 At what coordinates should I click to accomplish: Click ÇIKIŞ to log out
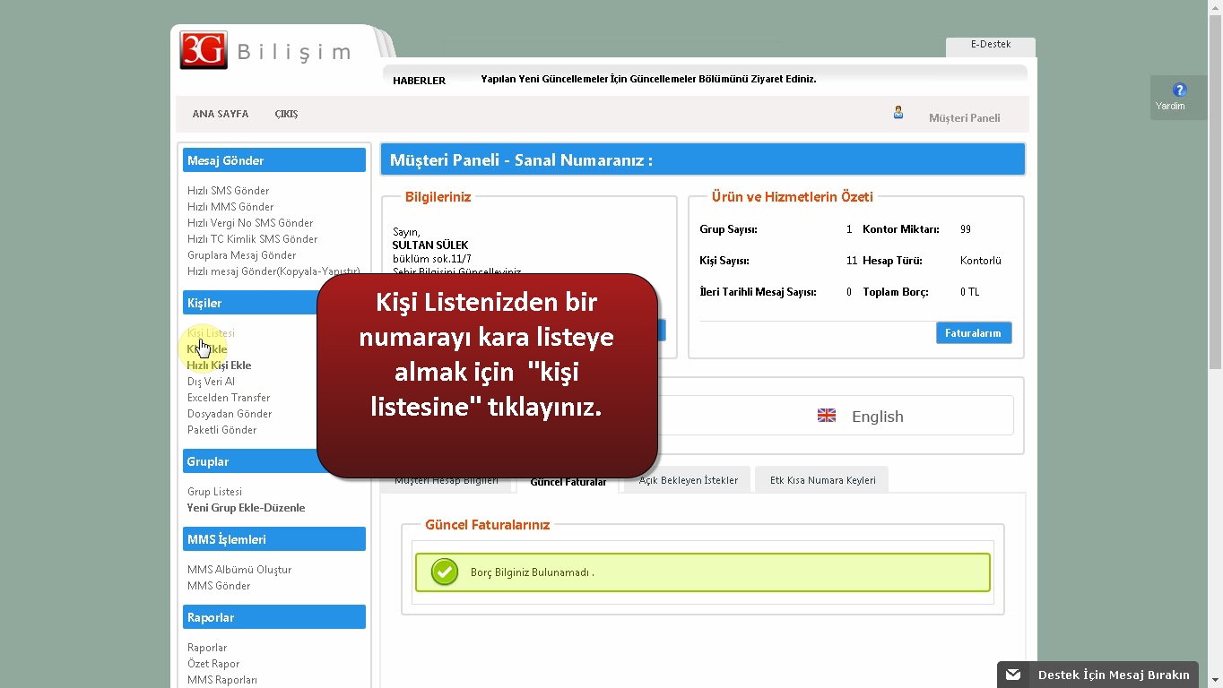pyautogui.click(x=286, y=115)
